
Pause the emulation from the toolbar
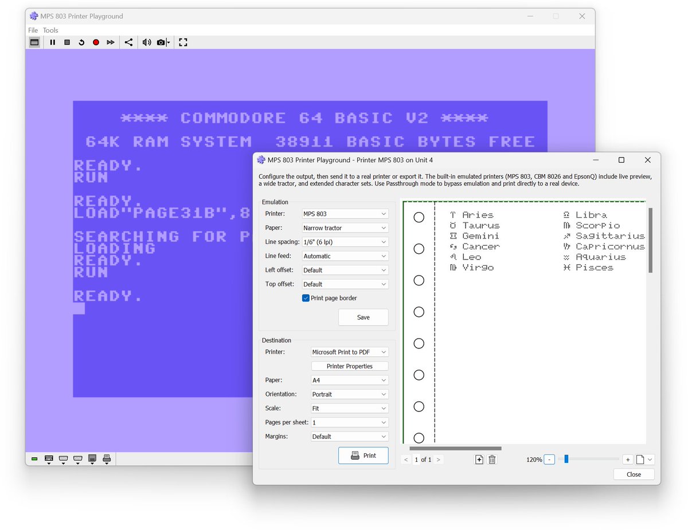53,42
